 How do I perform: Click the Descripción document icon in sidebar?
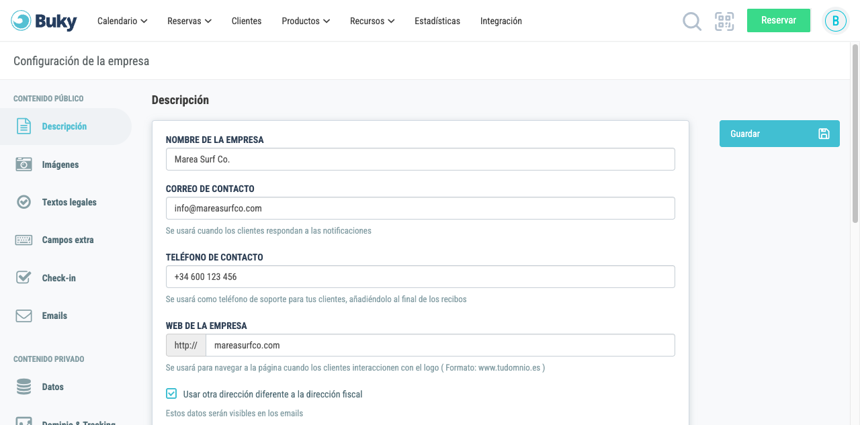24,126
